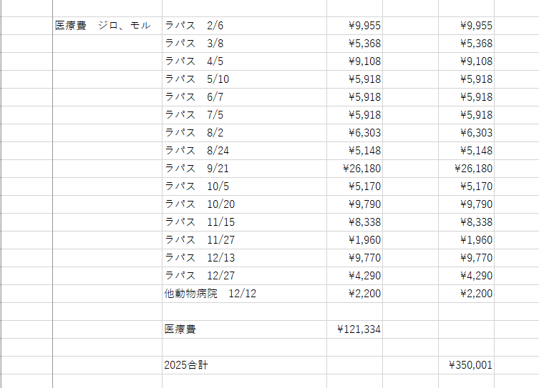Click the 2025合計 label cell
The image size is (539, 388).
coord(244,365)
